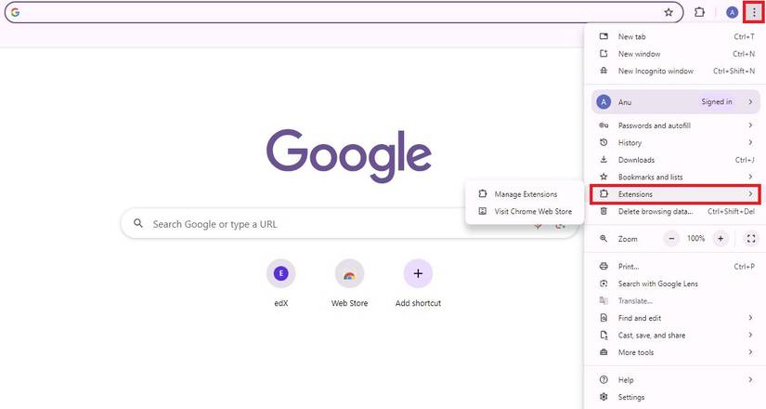This screenshot has height=409, width=766.
Task: Choose Manage Extensions from the submenu
Action: pos(526,194)
